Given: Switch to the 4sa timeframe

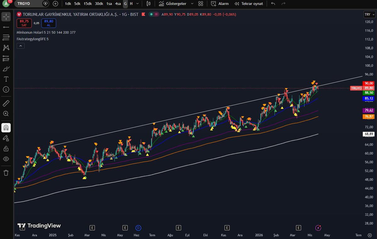Looking at the screenshot, I should 118,4.
